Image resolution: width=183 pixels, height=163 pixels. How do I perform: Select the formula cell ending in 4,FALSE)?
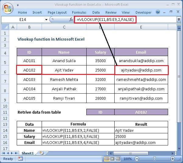pos(78,142)
